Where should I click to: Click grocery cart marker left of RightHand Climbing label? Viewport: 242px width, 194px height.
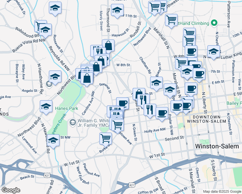[171, 20]
